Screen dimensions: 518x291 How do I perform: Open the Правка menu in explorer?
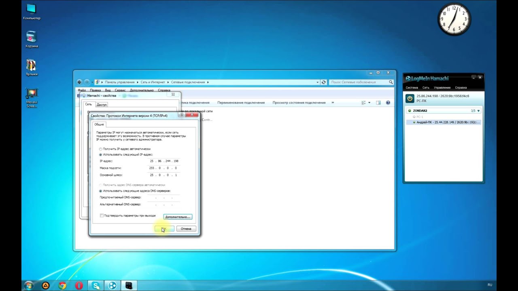[96, 91]
